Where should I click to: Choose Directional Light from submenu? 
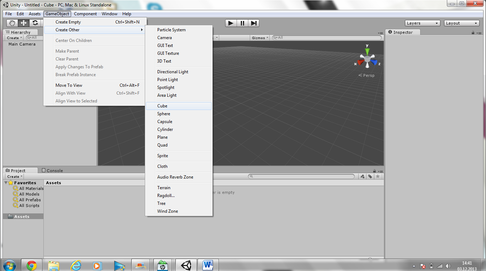pyautogui.click(x=173, y=72)
